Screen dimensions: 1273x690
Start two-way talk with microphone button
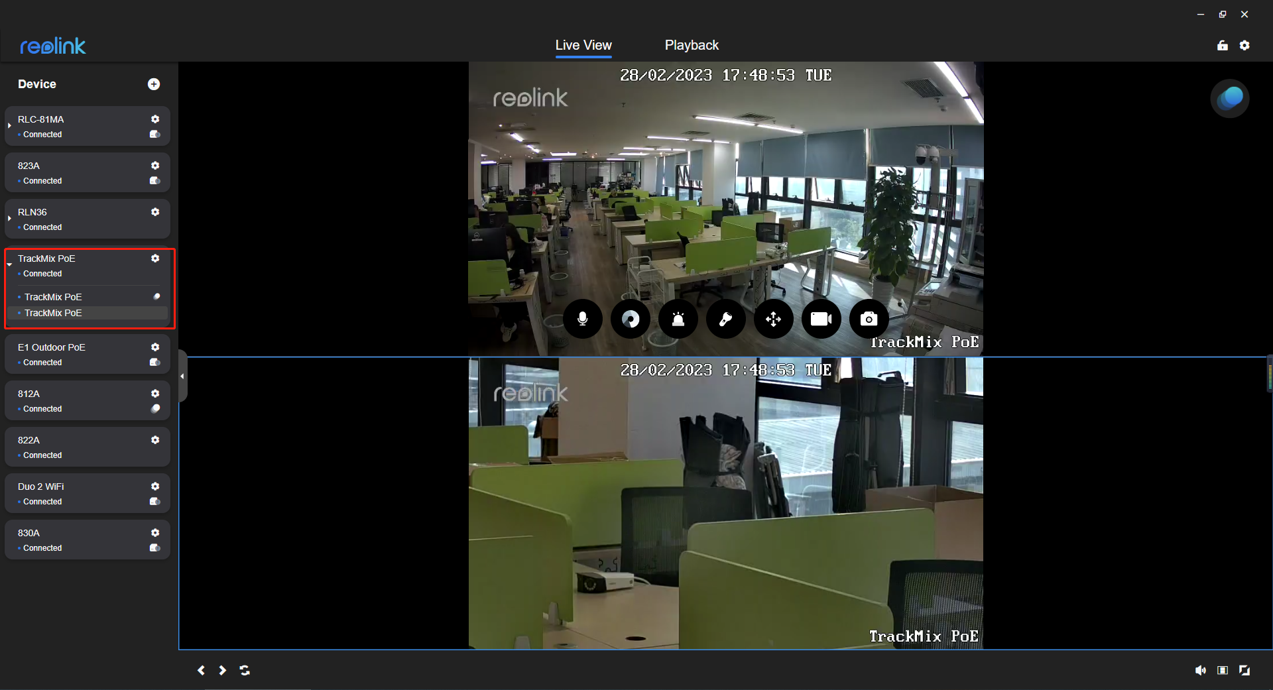coord(583,319)
